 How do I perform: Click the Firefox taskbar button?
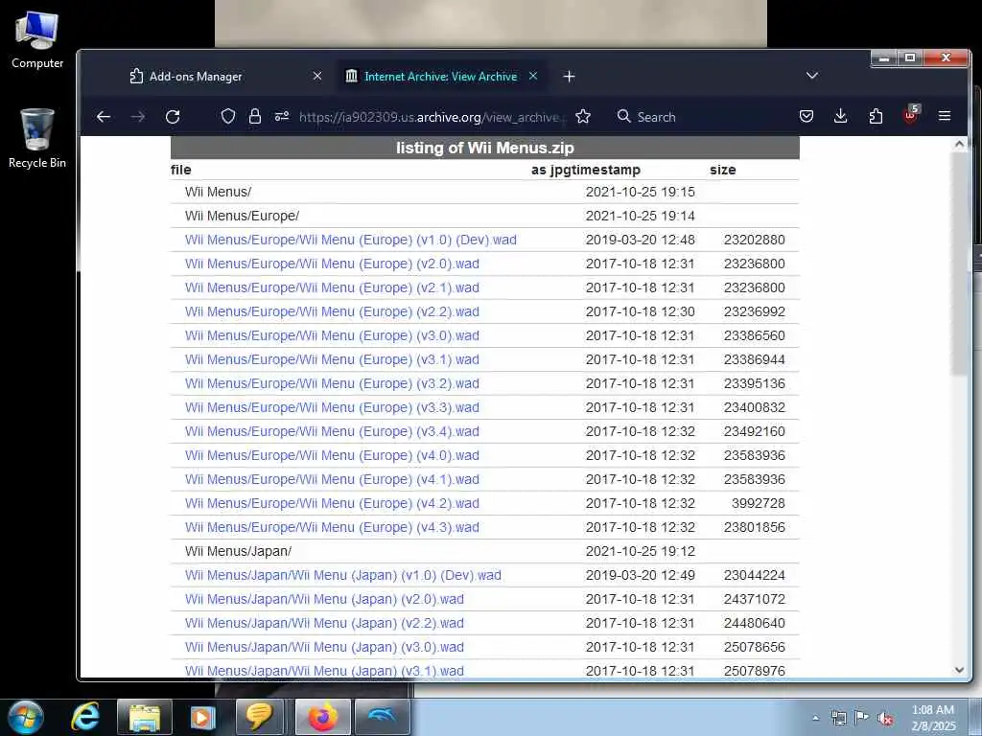[x=322, y=717]
